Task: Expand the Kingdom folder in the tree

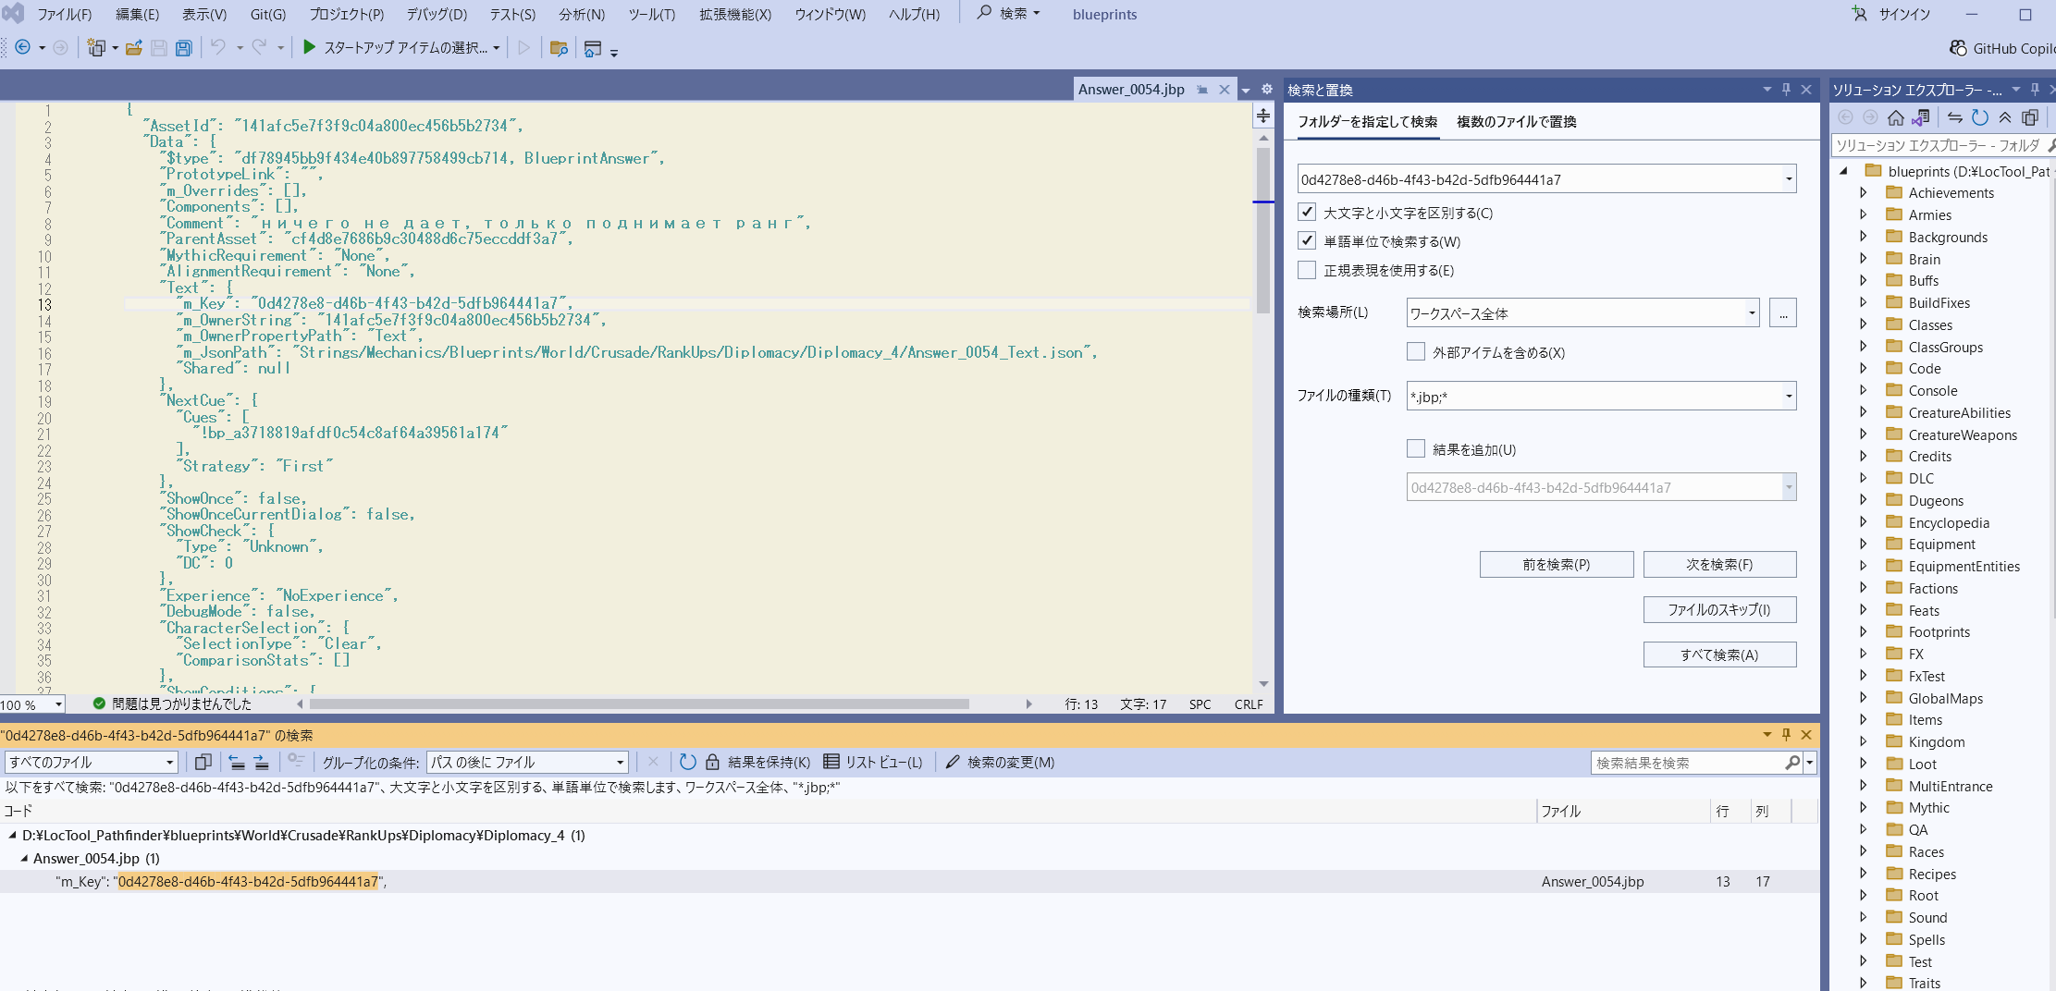Action: pos(1864,741)
